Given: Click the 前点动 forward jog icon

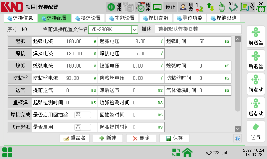Looking at the screenshot, I should coord(256,84).
